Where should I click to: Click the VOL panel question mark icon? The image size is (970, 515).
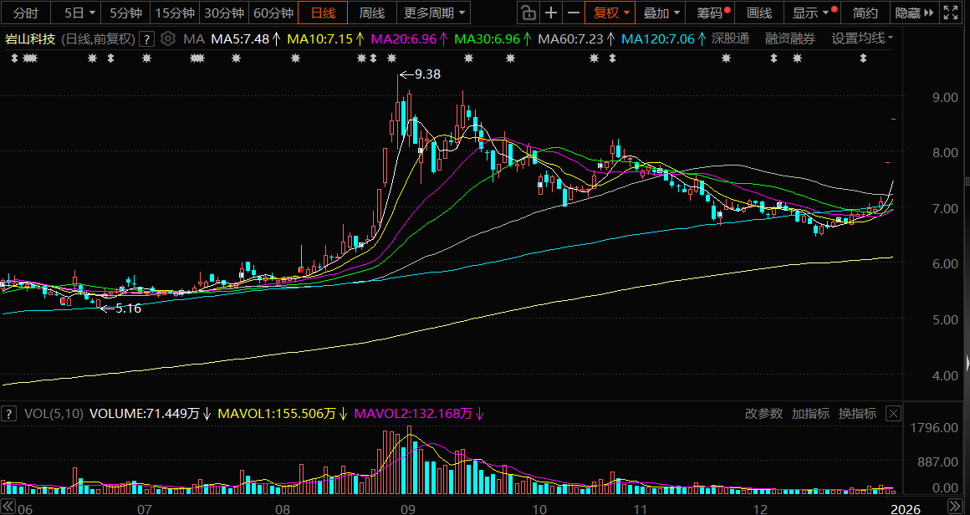pyautogui.click(x=8, y=414)
